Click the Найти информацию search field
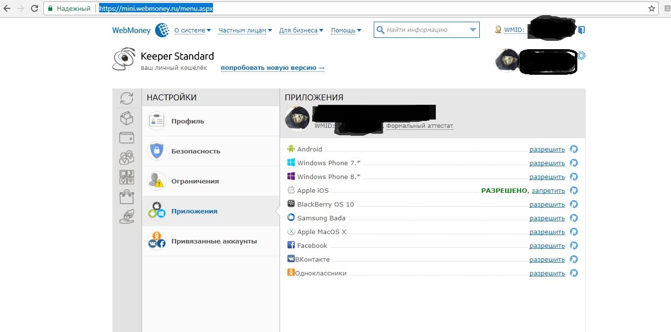This screenshot has height=332, width=671. pos(422,30)
